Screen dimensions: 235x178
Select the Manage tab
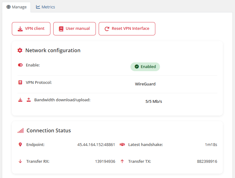pos(16,7)
